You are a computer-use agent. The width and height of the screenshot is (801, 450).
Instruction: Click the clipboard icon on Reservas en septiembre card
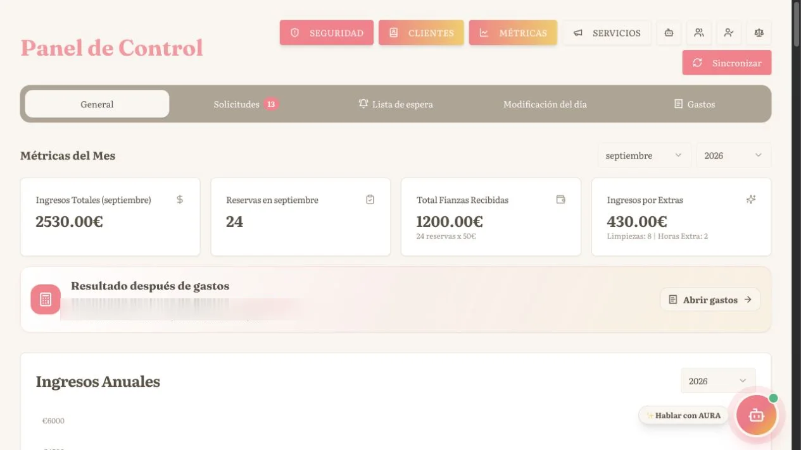pyautogui.click(x=370, y=200)
